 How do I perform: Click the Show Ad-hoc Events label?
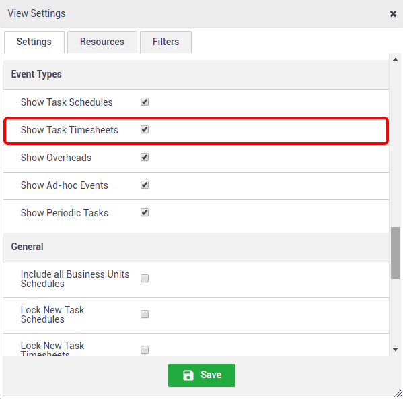pyautogui.click(x=65, y=185)
